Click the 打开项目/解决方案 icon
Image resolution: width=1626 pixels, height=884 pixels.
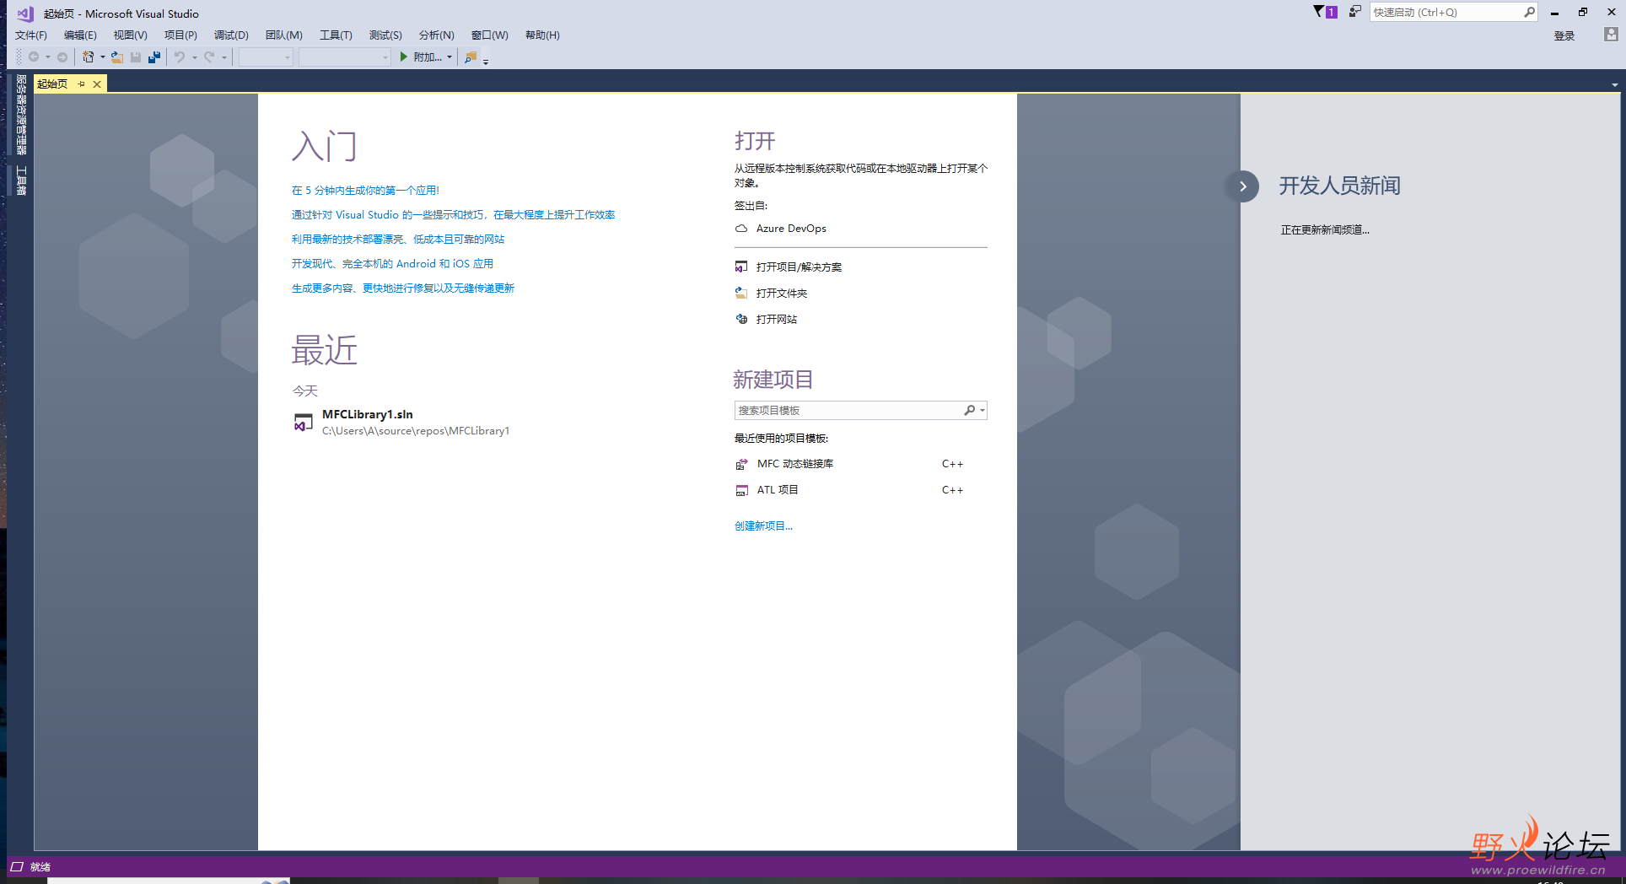(x=741, y=267)
